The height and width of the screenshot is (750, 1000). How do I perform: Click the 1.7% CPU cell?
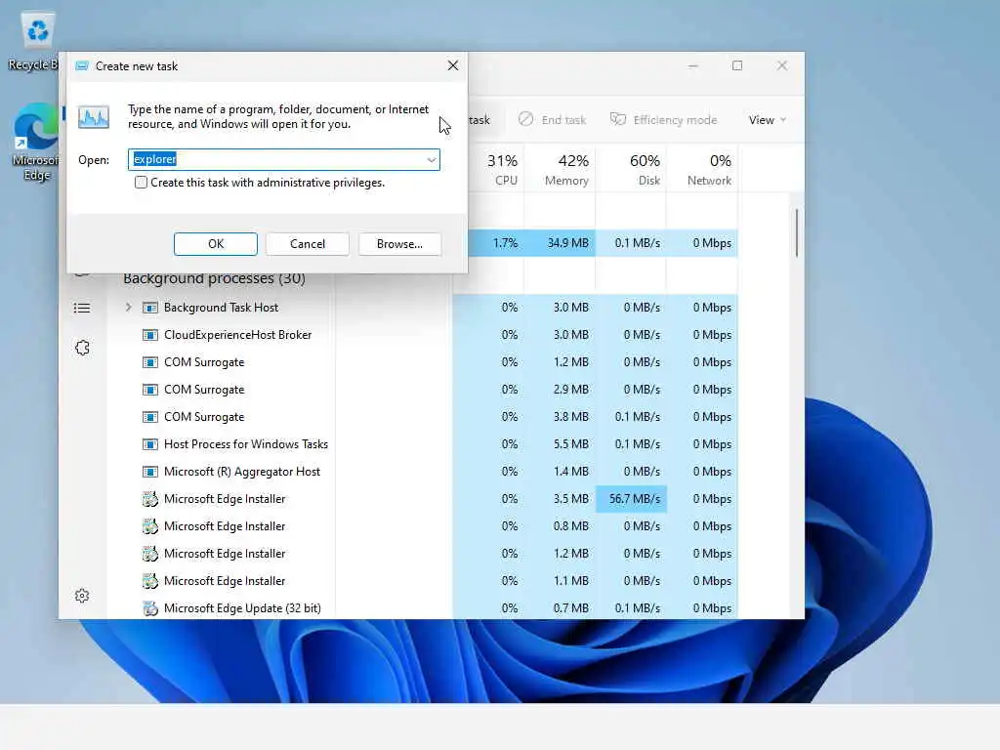tap(496, 243)
